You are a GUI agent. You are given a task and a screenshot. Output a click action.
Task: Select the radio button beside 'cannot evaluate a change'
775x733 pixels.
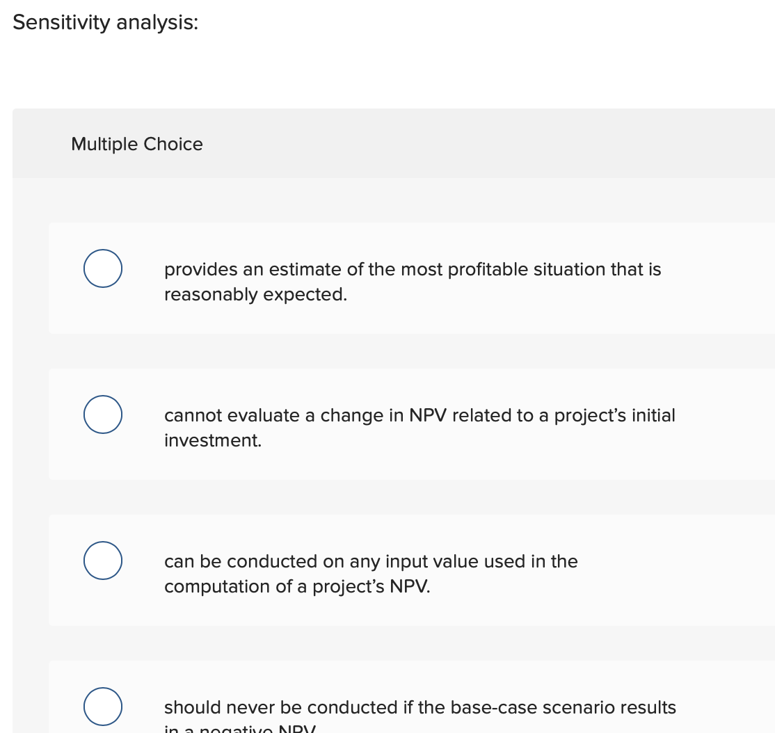click(102, 414)
